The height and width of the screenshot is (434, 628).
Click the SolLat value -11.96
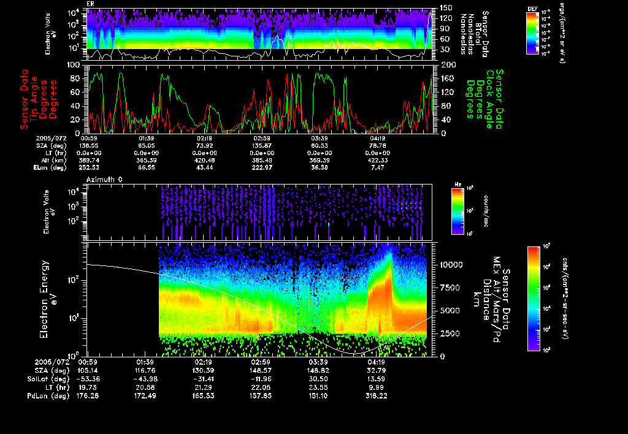tap(260, 379)
